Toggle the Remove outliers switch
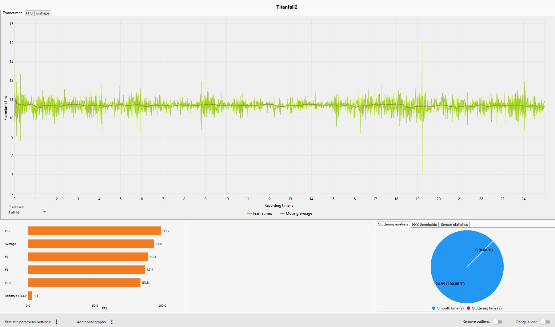This screenshot has width=555, height=327. tap(497, 322)
